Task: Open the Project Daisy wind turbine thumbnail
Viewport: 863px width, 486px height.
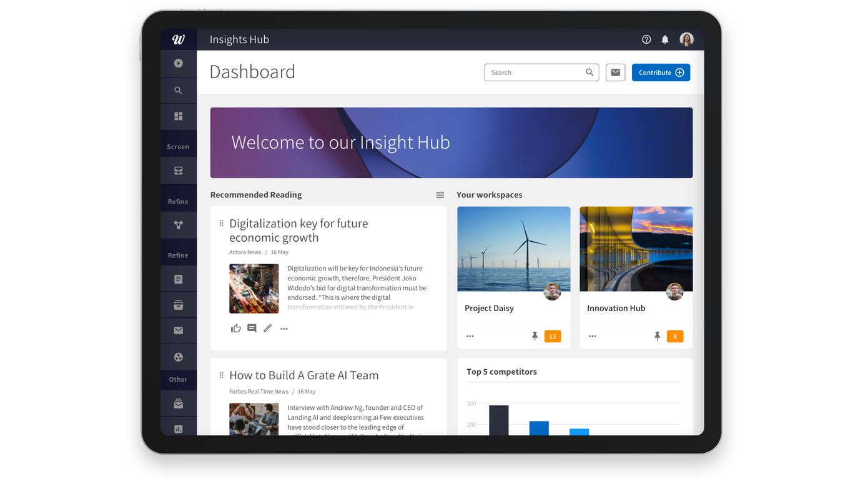Action: pos(513,249)
